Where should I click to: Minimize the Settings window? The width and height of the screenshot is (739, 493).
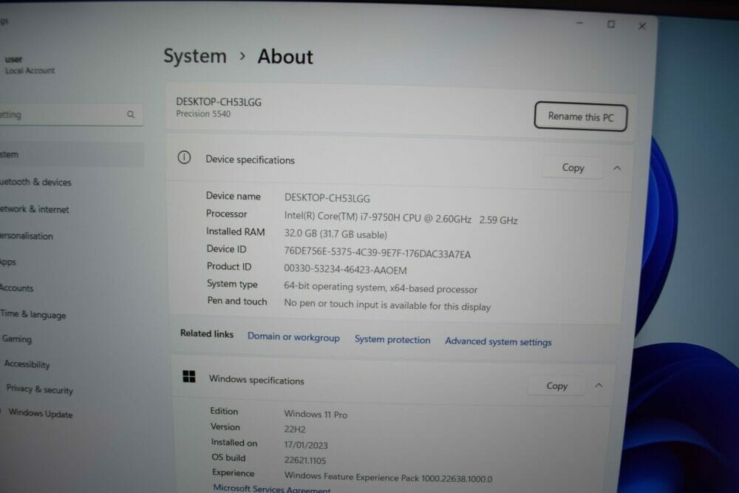coord(579,23)
